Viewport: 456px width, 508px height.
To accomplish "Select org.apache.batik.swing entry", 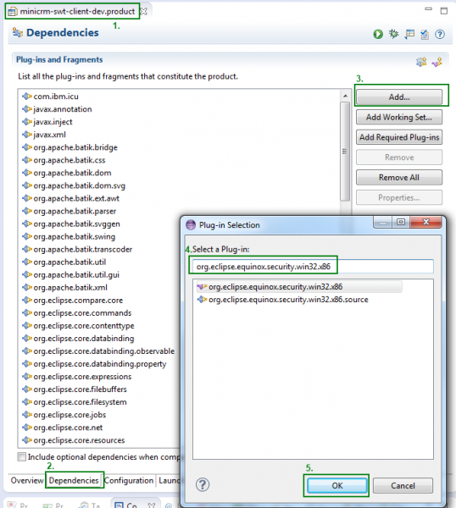I will click(x=69, y=236).
